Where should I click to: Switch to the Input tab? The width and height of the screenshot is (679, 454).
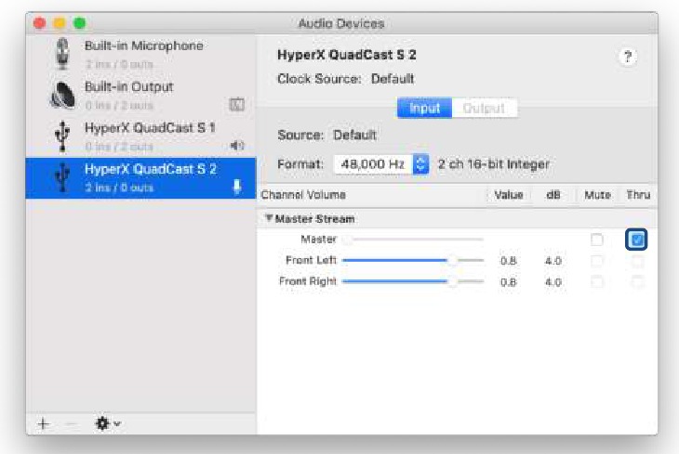[x=424, y=108]
